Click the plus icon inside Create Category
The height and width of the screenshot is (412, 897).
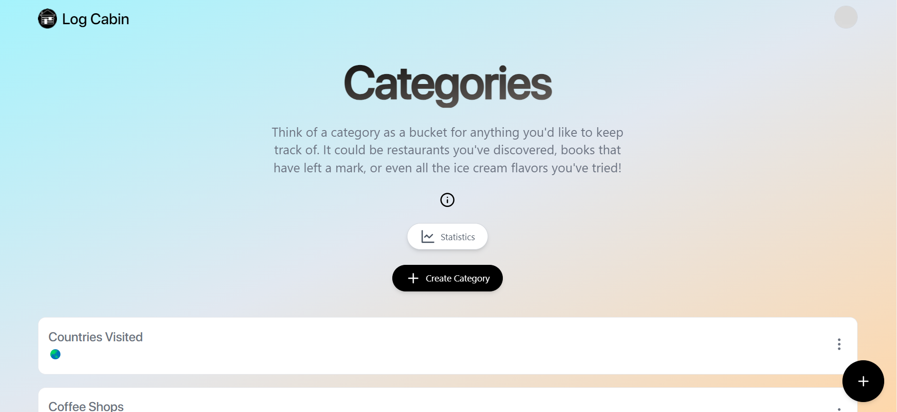coord(413,278)
